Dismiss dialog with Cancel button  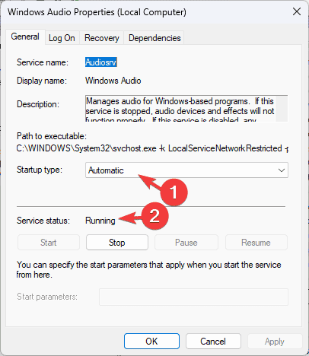(x=213, y=342)
